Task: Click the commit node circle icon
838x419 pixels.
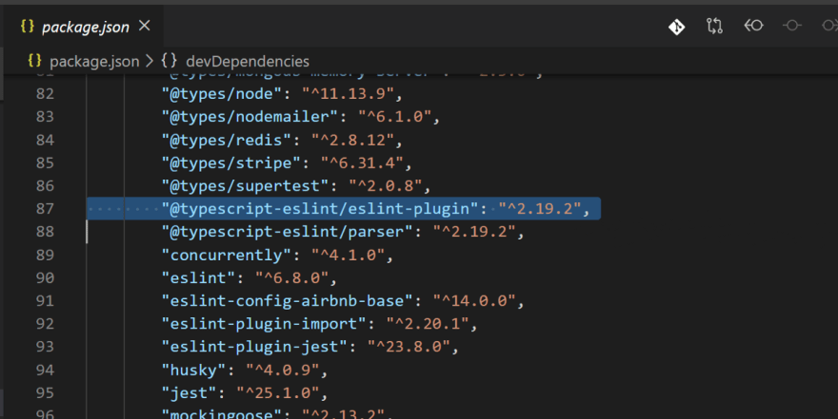Action: point(792,26)
